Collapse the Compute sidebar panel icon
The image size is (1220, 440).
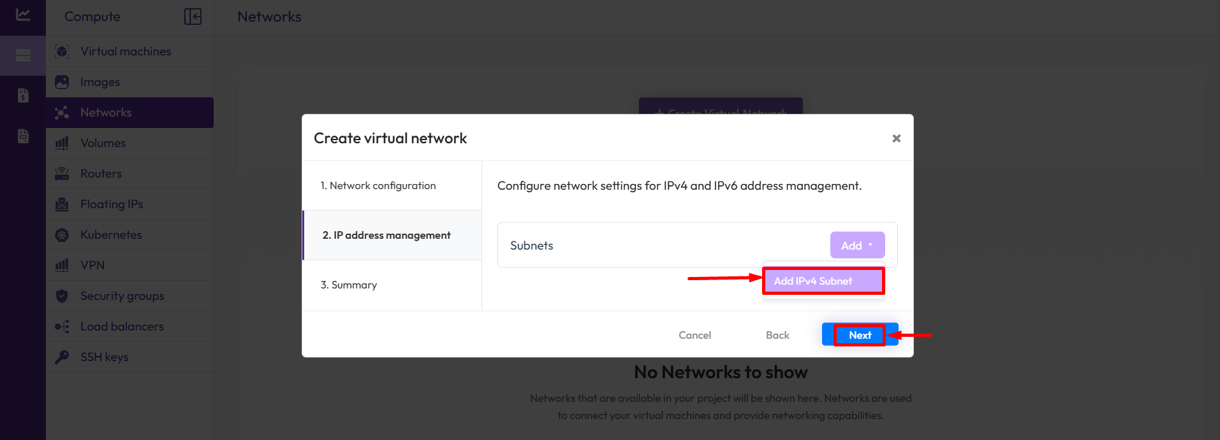(193, 17)
